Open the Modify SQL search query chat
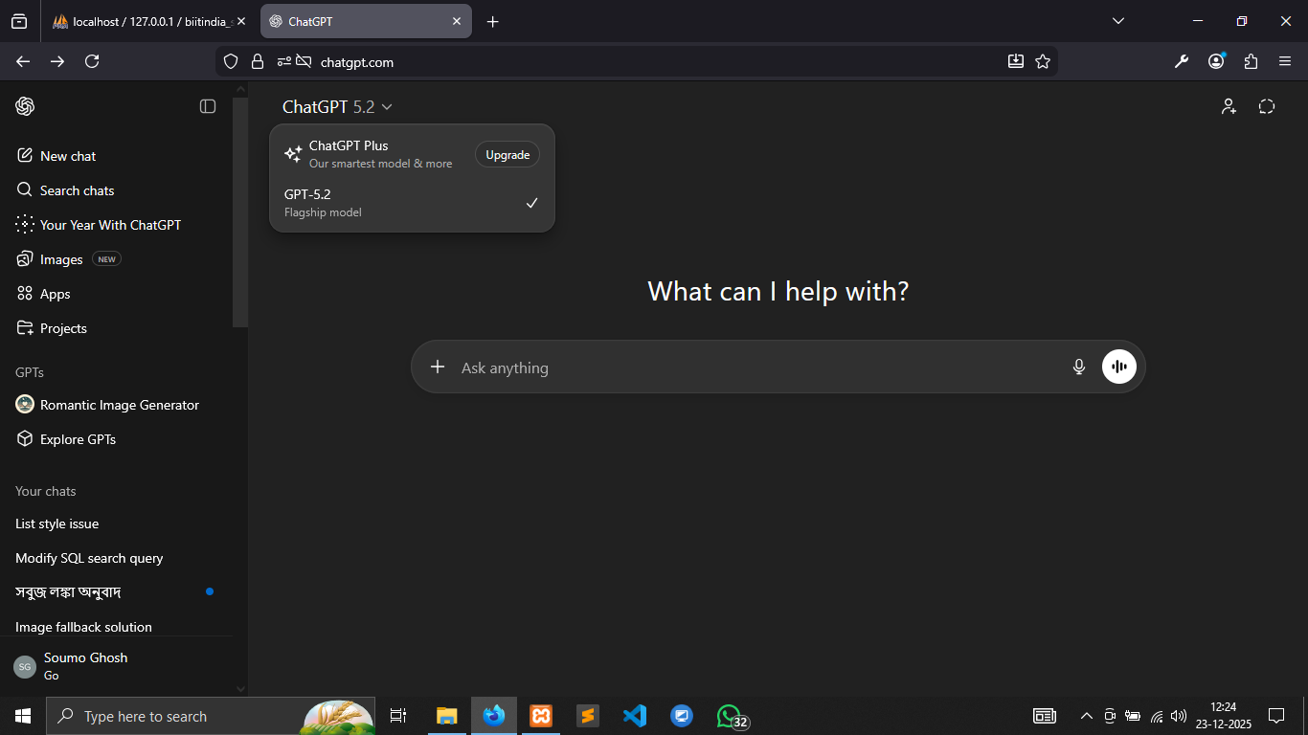Screen dimensions: 1308x735 [x=89, y=558]
